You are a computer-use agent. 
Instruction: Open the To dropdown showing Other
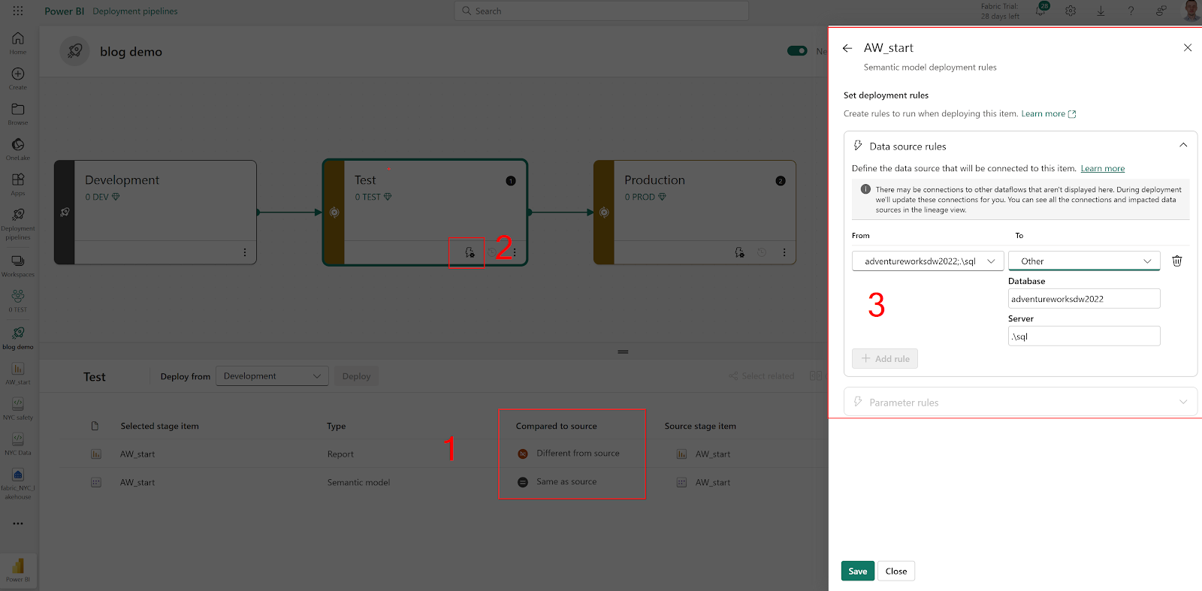pos(1084,261)
